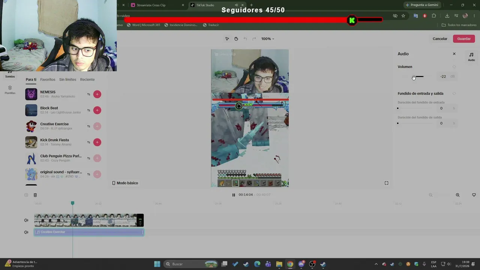480x270 pixels.
Task: Click the swap icon for original sound
Action: coord(89,174)
